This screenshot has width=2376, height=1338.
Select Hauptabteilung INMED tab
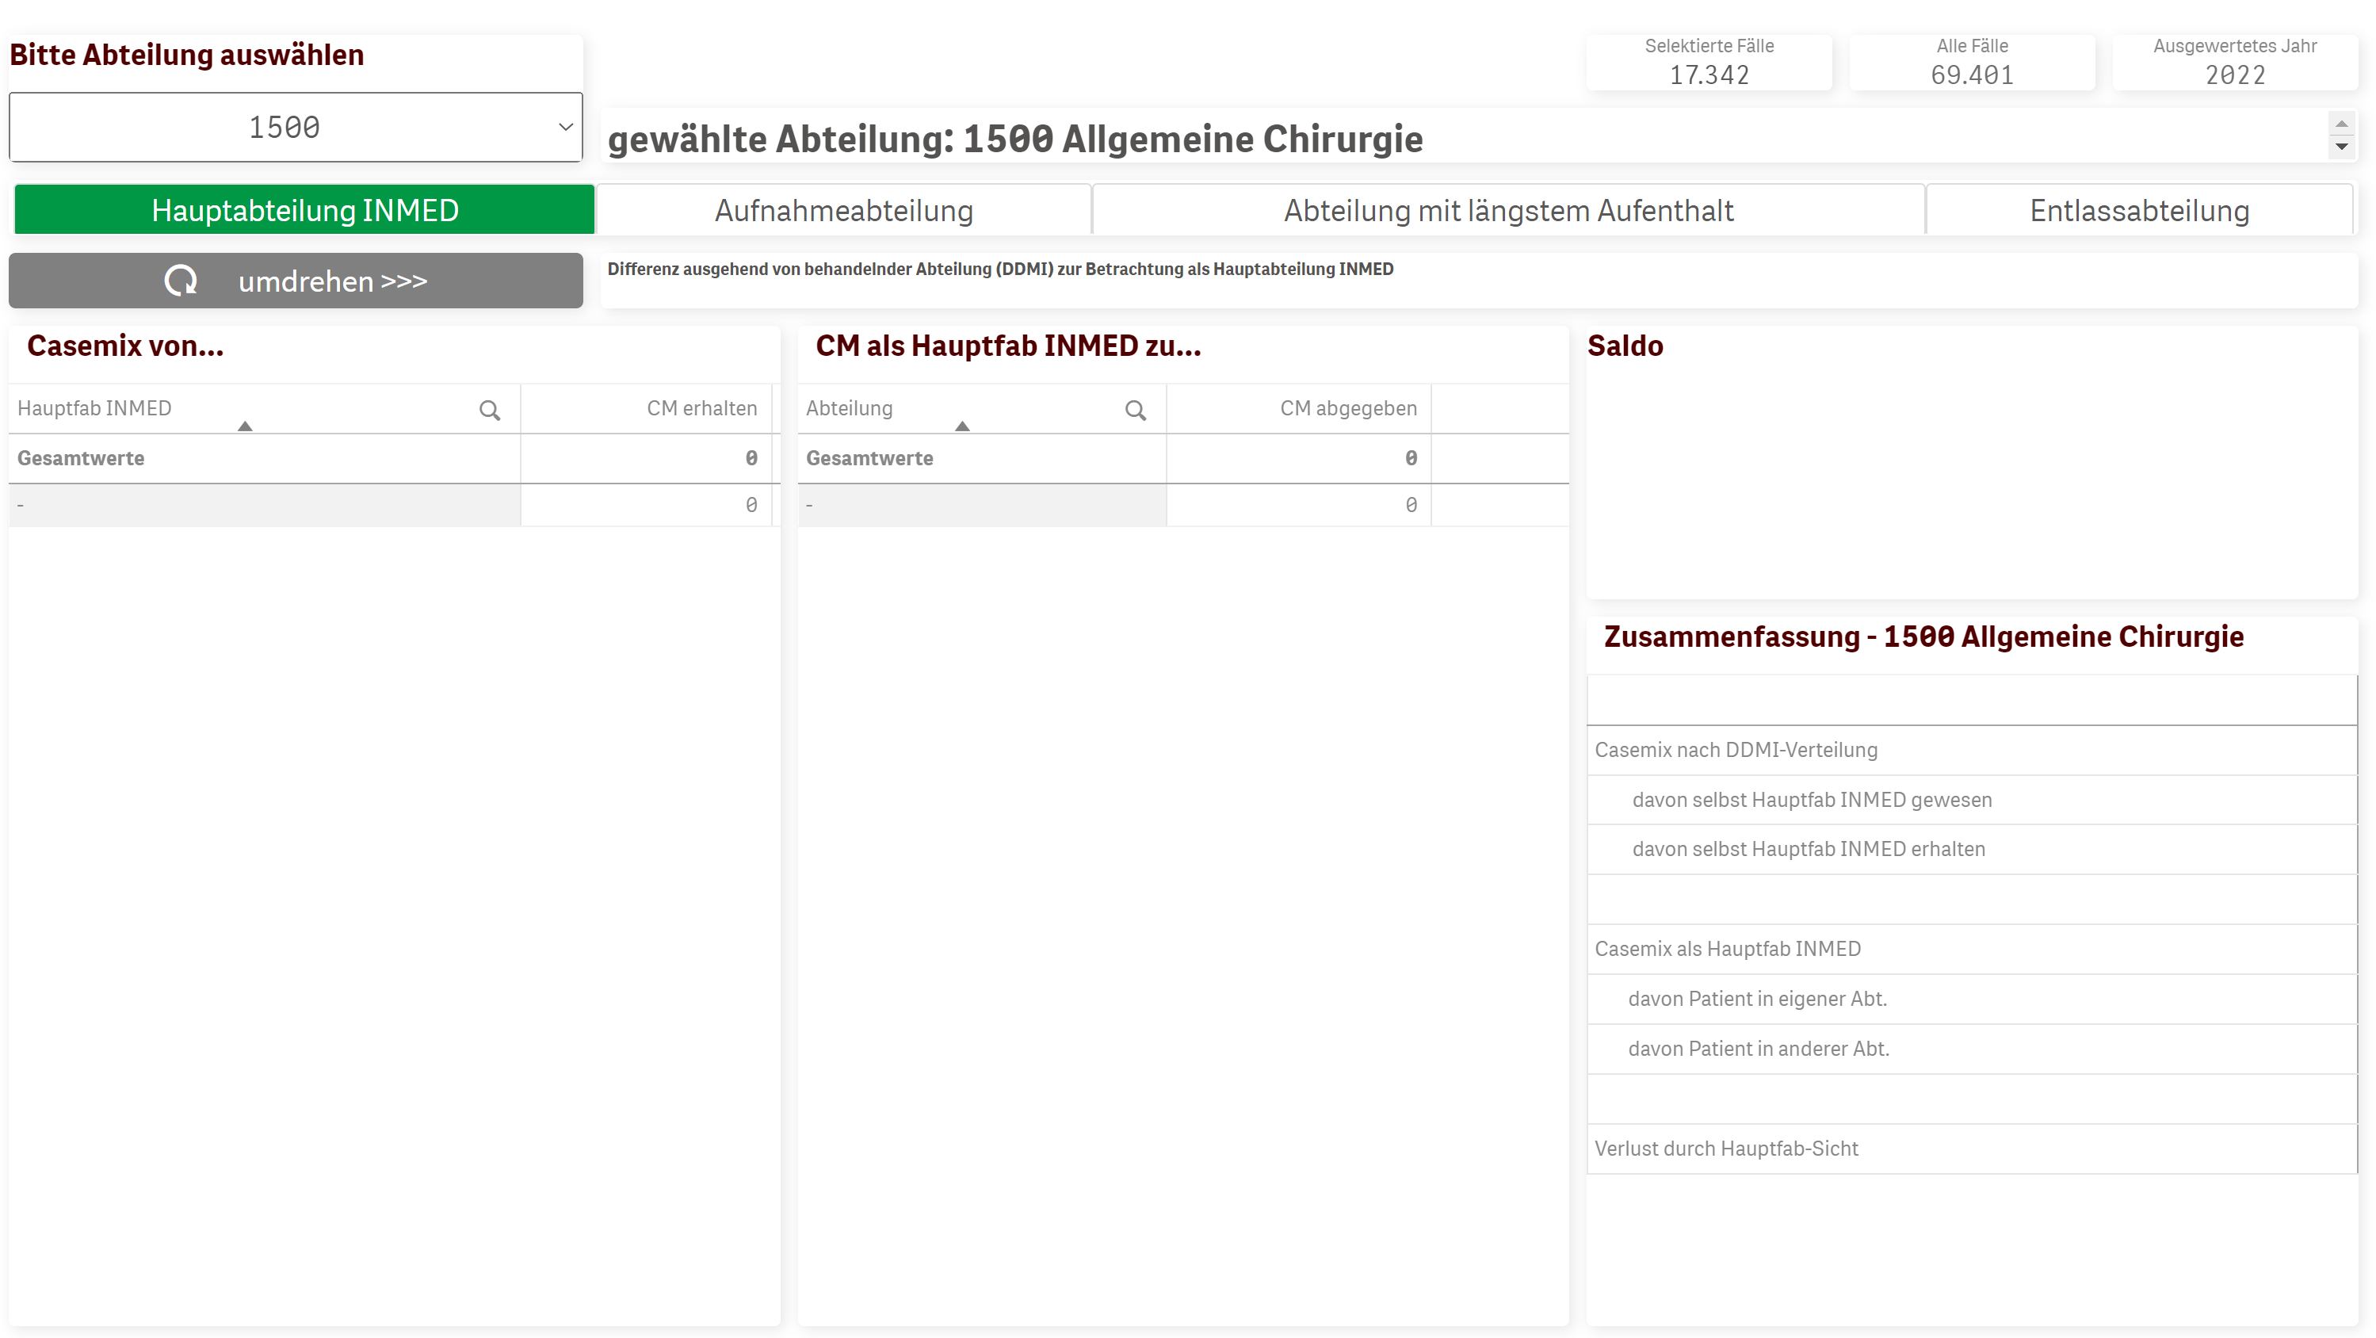[x=304, y=210]
